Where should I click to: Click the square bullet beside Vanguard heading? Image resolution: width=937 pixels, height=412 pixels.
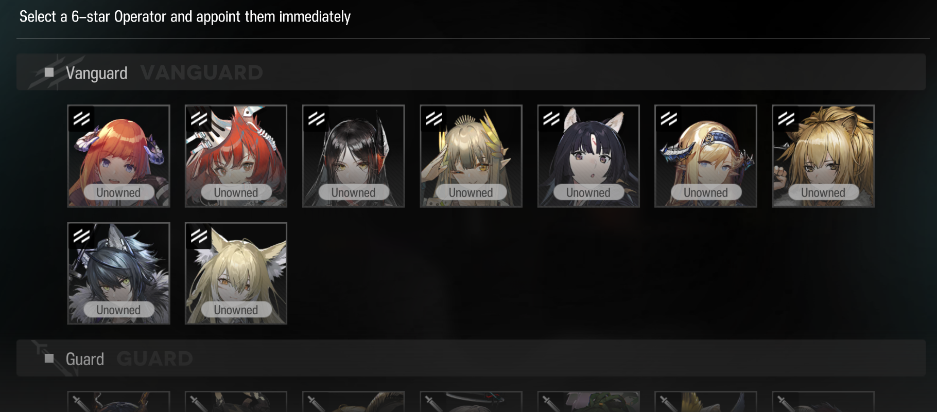49,73
